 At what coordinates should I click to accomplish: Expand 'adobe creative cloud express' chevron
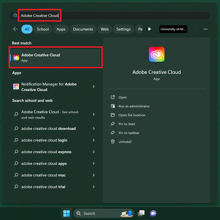click(x=94, y=152)
